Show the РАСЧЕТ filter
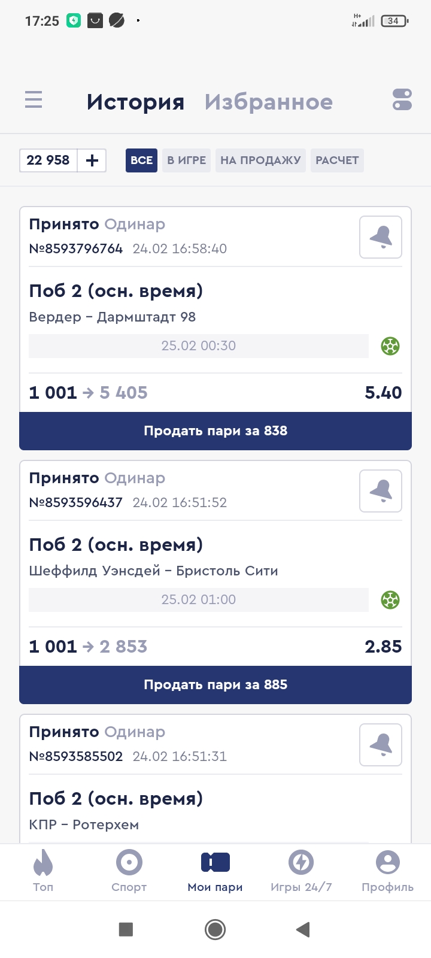Image resolution: width=431 pixels, height=958 pixels. 337,160
